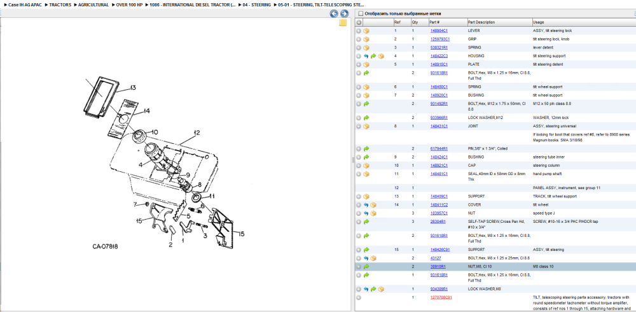636x312 pixels.
Task: Click plus icon in the 1270708C91 row
Action: point(359,297)
